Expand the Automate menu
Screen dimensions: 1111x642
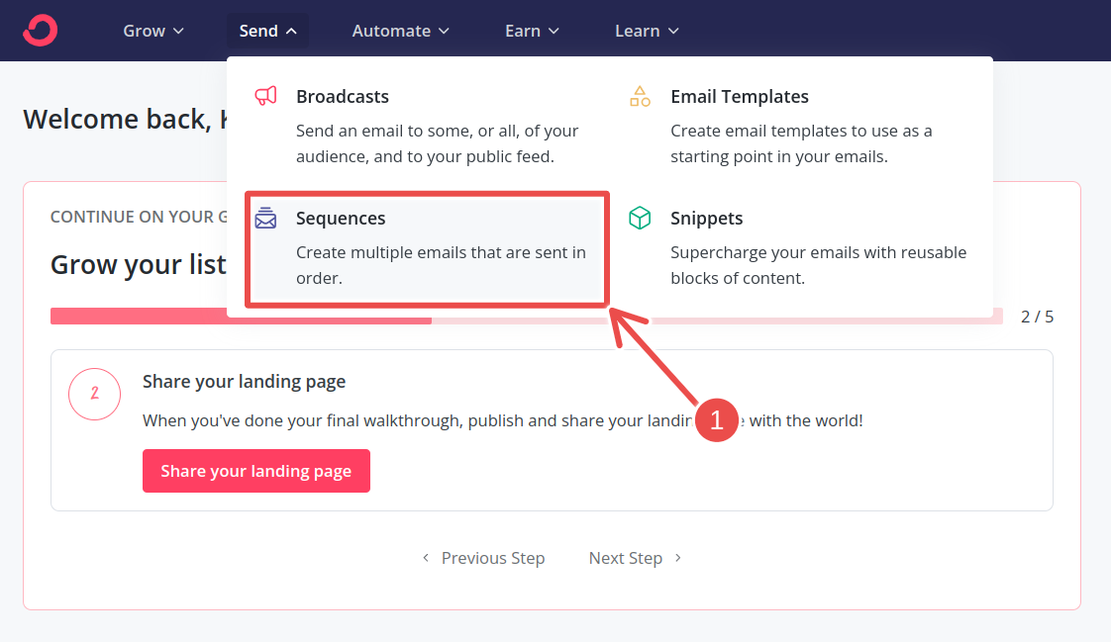(x=400, y=31)
